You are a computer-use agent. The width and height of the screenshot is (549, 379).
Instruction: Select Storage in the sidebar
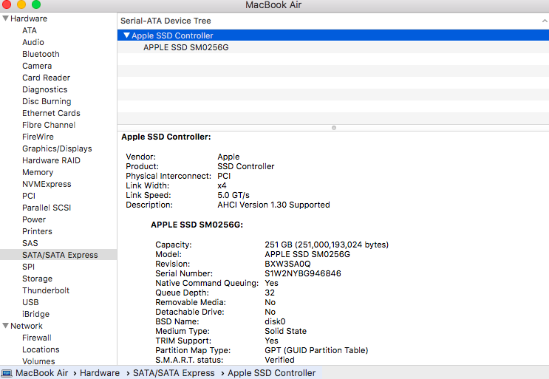click(x=37, y=279)
